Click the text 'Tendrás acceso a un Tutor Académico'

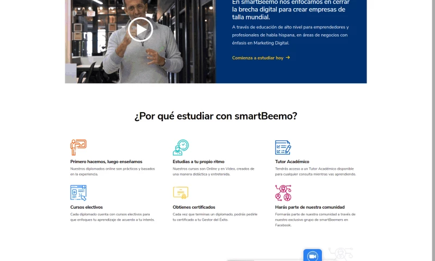315,171
